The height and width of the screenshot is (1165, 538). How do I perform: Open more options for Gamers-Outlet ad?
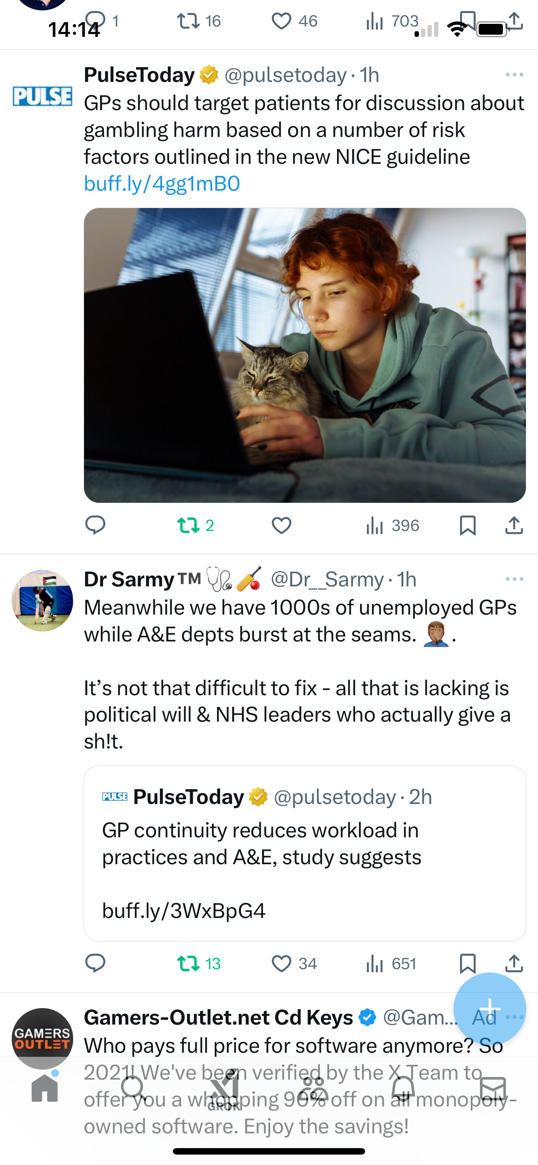(515, 1017)
